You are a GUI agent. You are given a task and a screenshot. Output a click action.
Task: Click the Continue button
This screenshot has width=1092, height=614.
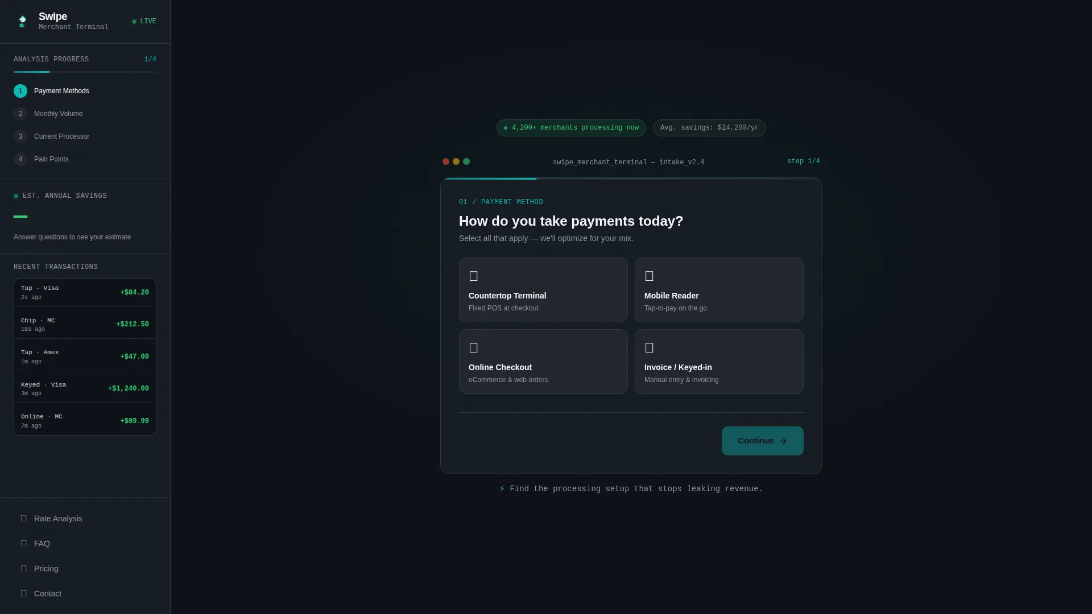tap(762, 441)
